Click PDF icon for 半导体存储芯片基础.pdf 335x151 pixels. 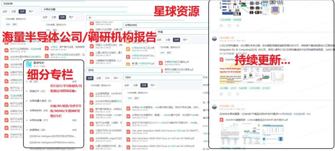[161, 63]
